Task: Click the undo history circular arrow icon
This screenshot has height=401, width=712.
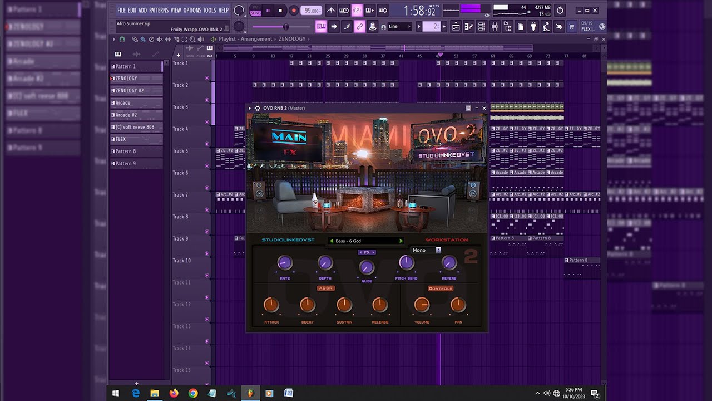Action: point(560,11)
